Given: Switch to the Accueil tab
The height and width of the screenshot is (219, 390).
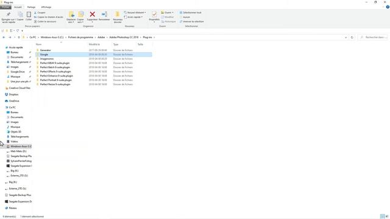Looking at the screenshot, I should coord(18,7).
